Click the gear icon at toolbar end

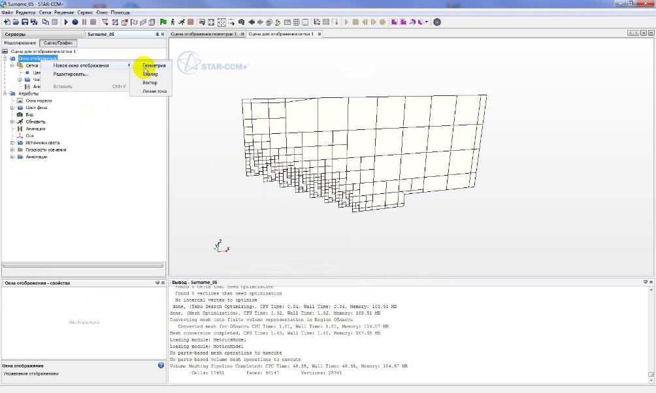click(x=437, y=22)
